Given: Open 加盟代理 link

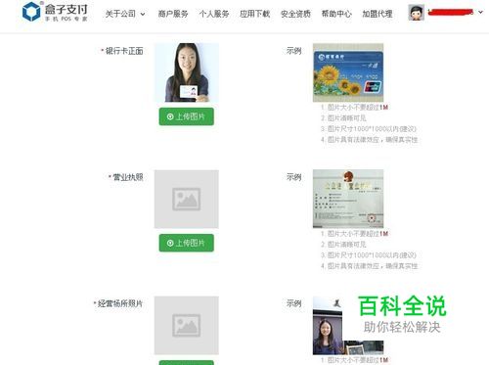Looking at the screenshot, I should [378, 14].
